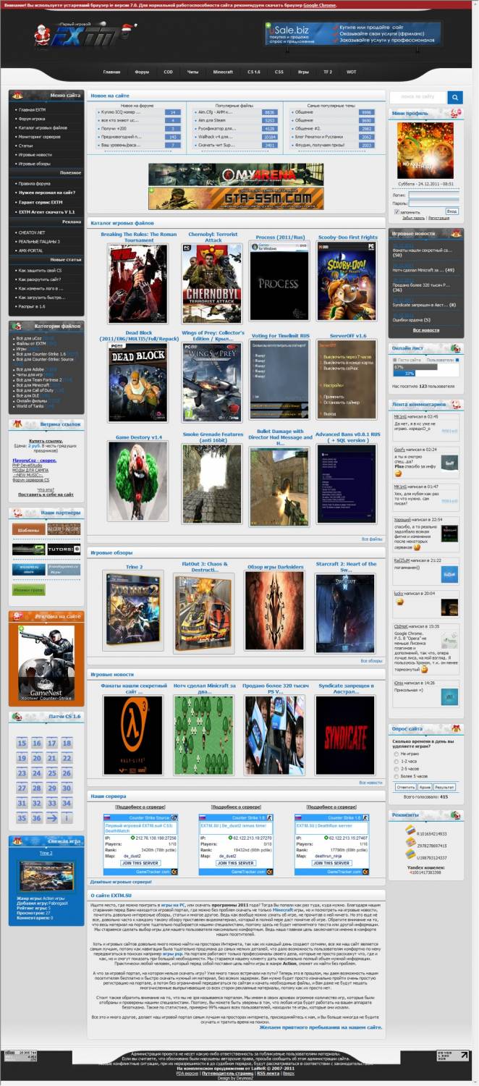The height and width of the screenshot is (1086, 479).
Task: Open Все новости link in dark news panel
Action: [x=426, y=330]
